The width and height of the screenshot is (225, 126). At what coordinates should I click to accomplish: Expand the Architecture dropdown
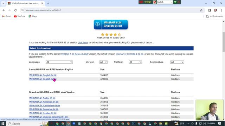pos(177,62)
